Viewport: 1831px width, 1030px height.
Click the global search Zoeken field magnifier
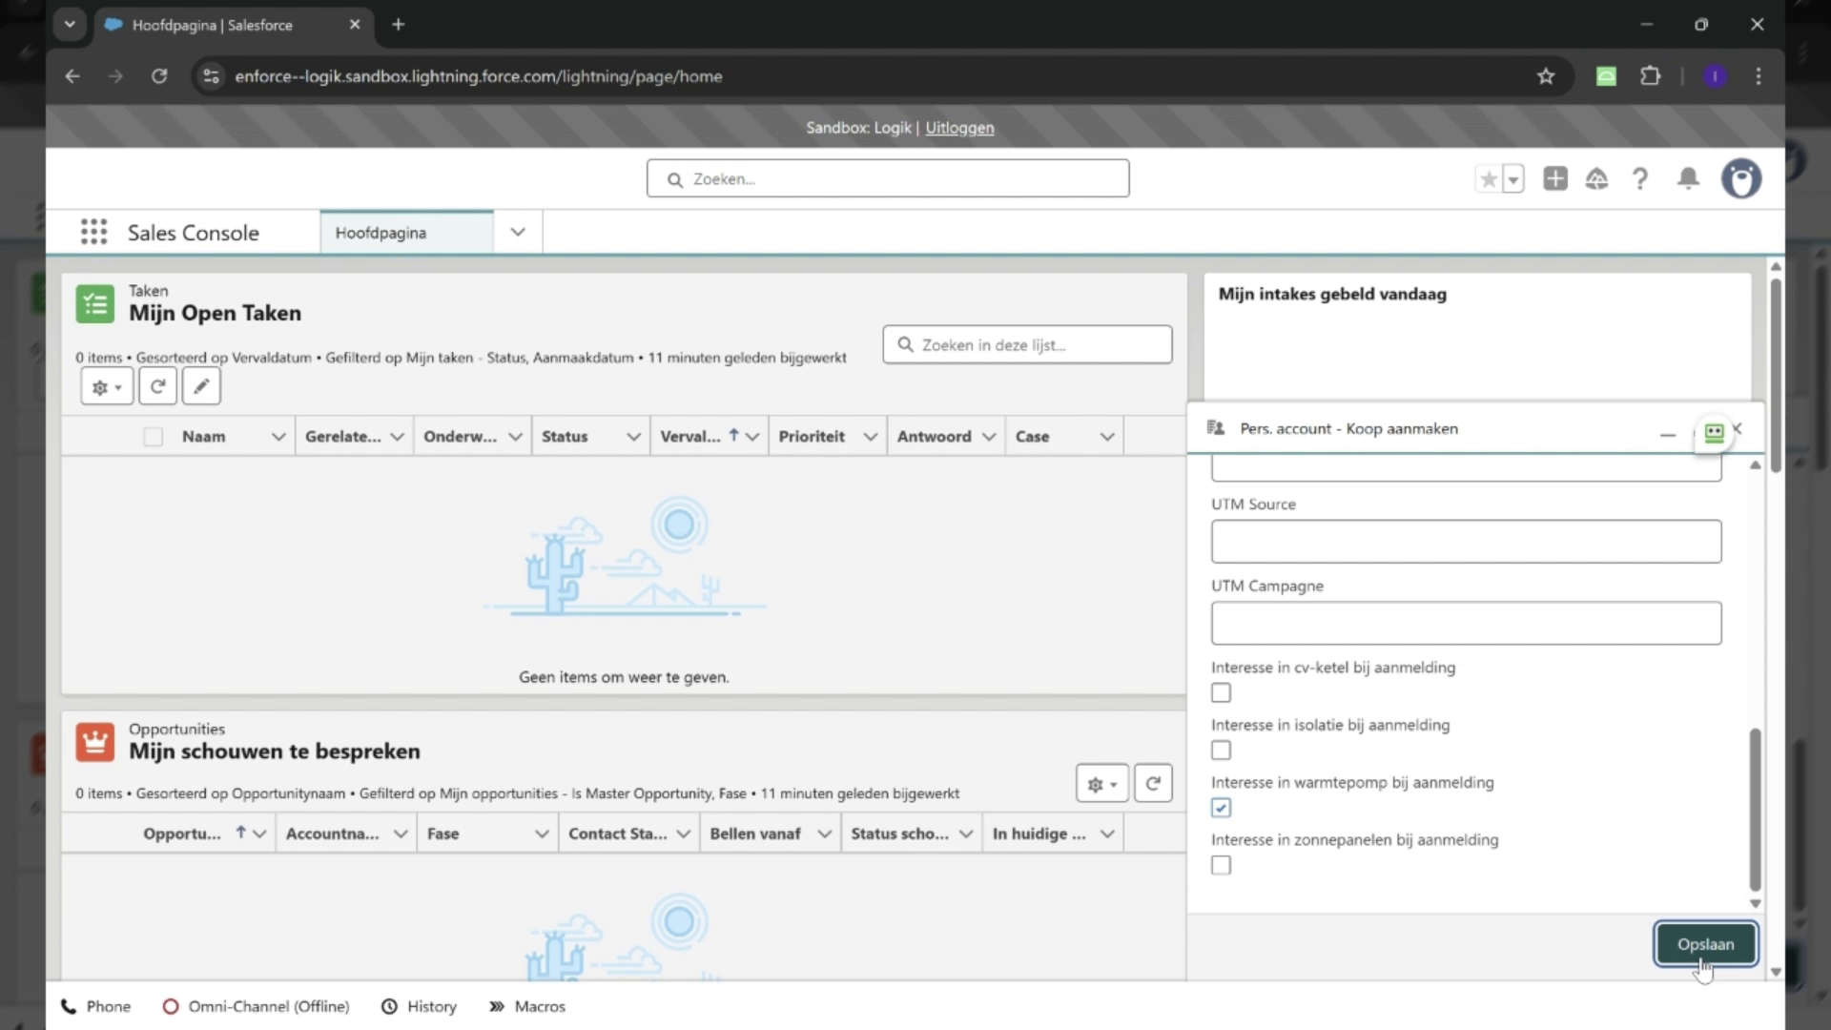pos(675,178)
